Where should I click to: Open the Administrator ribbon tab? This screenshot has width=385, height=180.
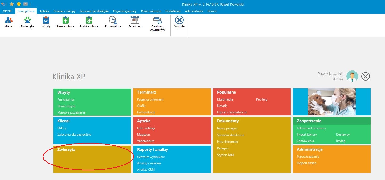click(x=194, y=11)
